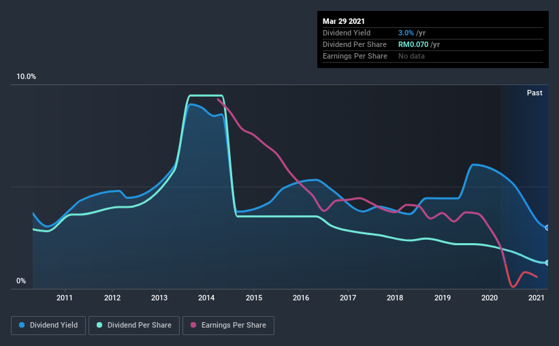Click the 0% y-axis label
The image size is (559, 346).
coord(21,281)
